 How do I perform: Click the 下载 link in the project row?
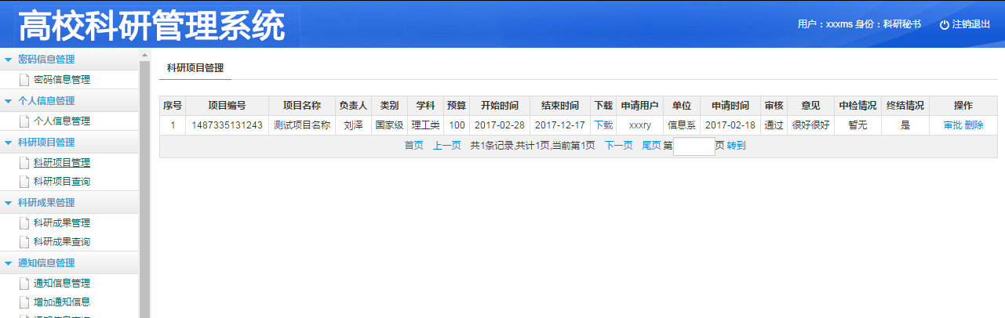(603, 125)
